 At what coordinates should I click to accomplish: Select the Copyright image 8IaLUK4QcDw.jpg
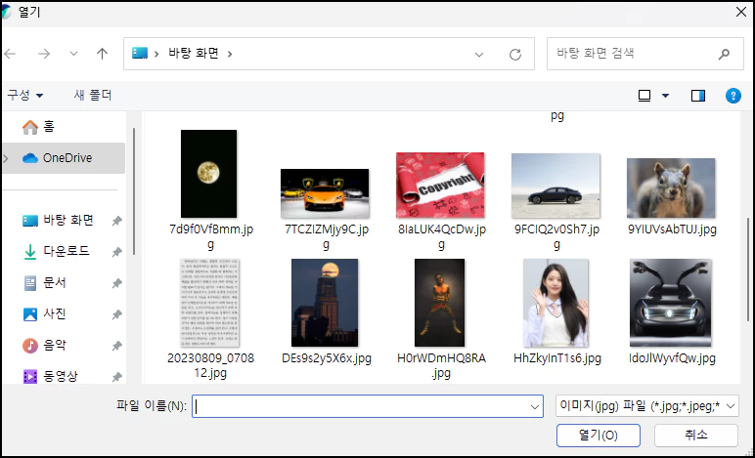[x=440, y=186]
